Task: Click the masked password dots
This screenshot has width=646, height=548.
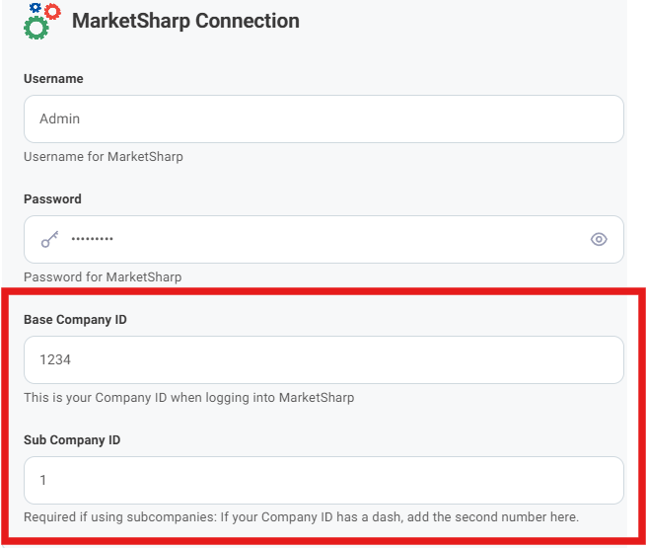Action: 93,240
